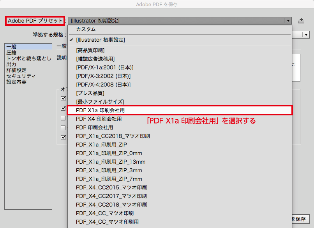Open the セキュリティ settings category

28,76
